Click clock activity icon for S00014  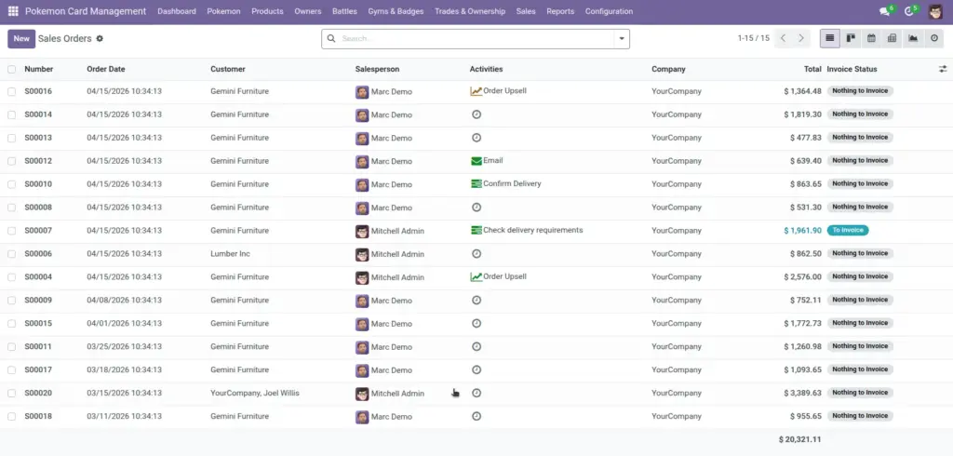(476, 114)
